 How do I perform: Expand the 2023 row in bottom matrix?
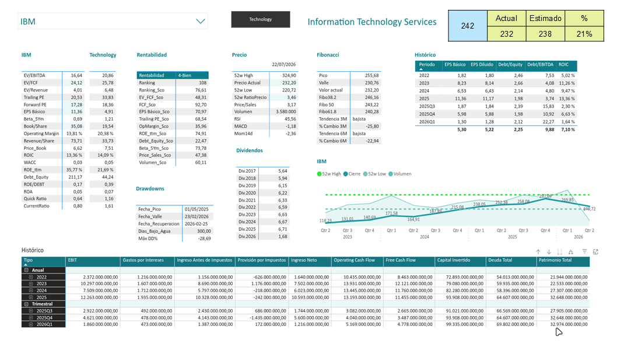point(31,283)
